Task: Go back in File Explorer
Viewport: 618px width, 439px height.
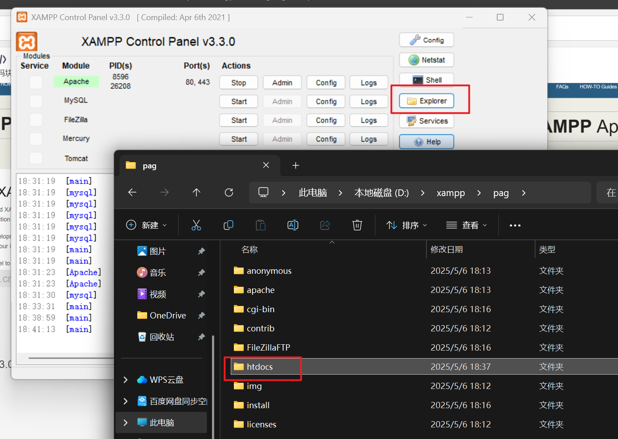Action: [x=132, y=192]
